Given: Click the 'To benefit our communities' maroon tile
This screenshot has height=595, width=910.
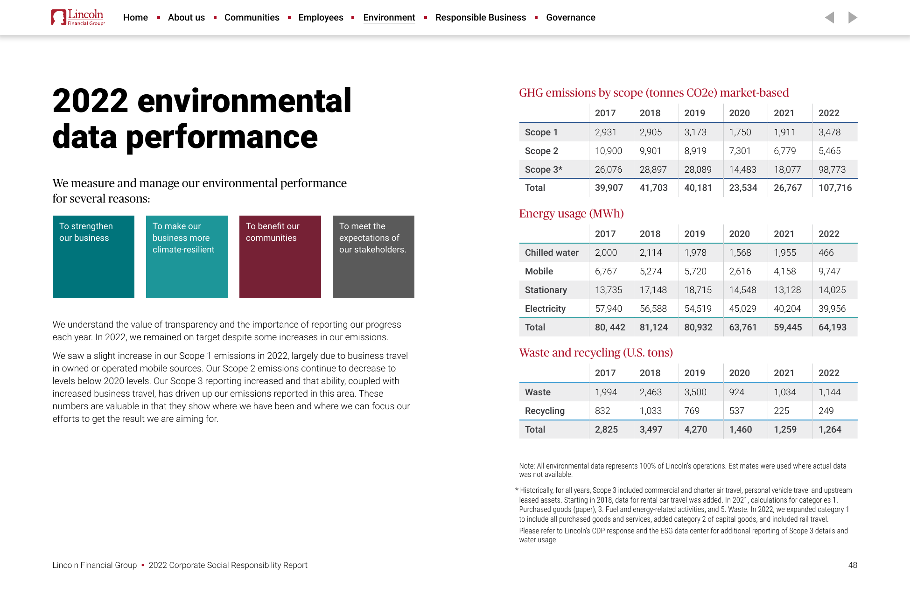Looking at the screenshot, I should coord(280,257).
